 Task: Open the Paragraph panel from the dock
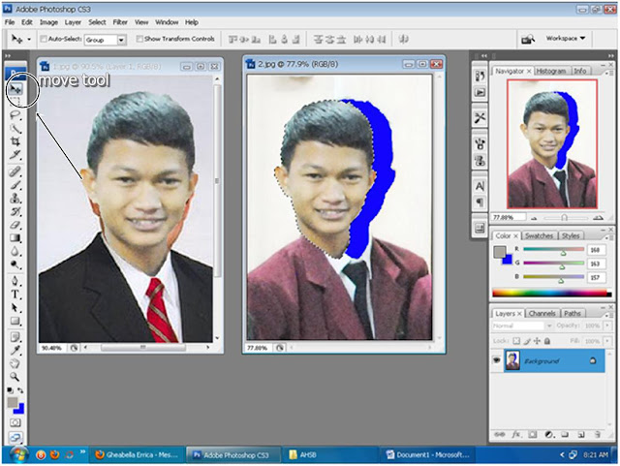point(480,202)
